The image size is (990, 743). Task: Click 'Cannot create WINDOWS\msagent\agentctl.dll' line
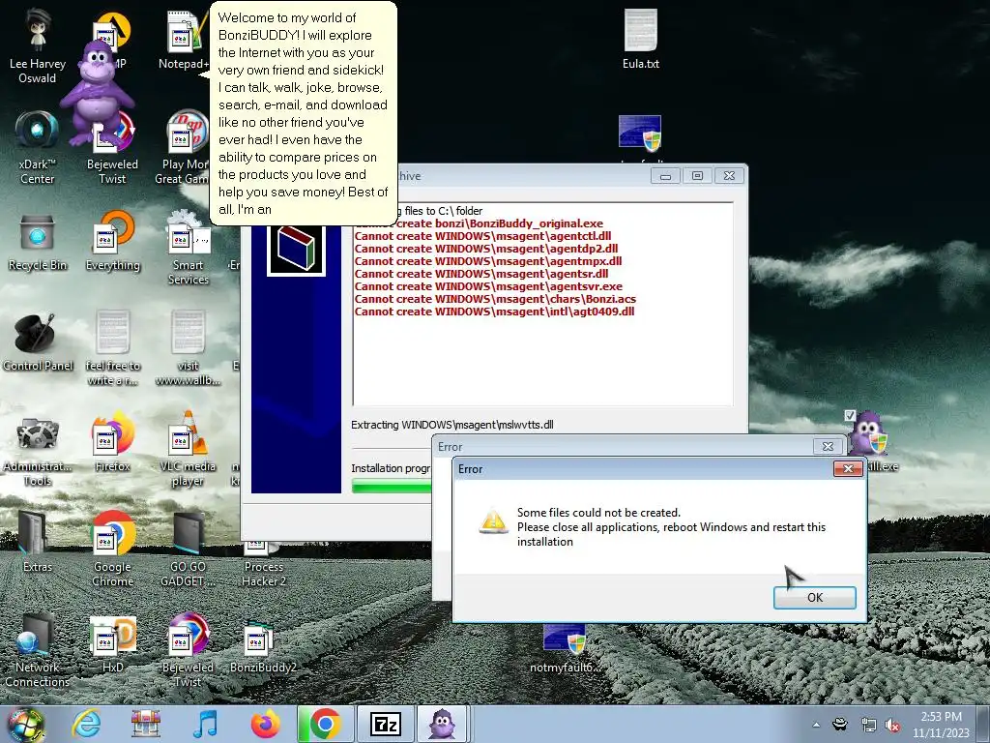pyautogui.click(x=482, y=236)
